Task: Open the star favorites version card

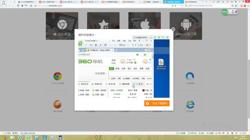Action: (103, 20)
